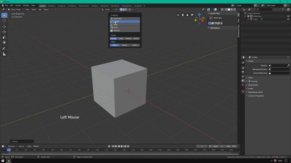The image size is (291, 163).
Task: Collapse the Active Tool panel
Action: [x=215, y=13]
